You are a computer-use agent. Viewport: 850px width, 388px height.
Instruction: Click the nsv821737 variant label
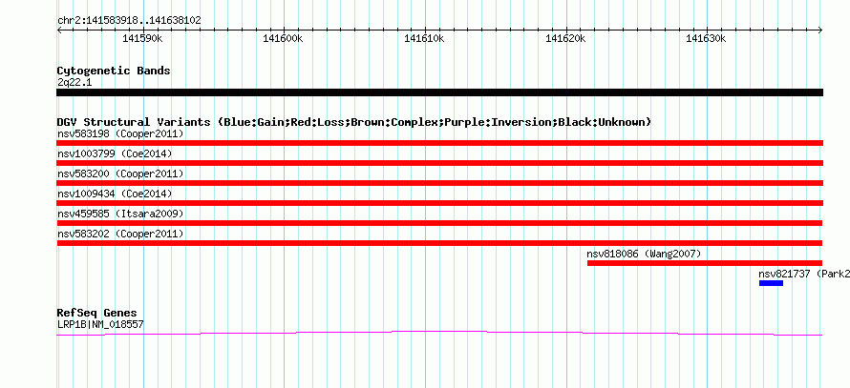[804, 274]
